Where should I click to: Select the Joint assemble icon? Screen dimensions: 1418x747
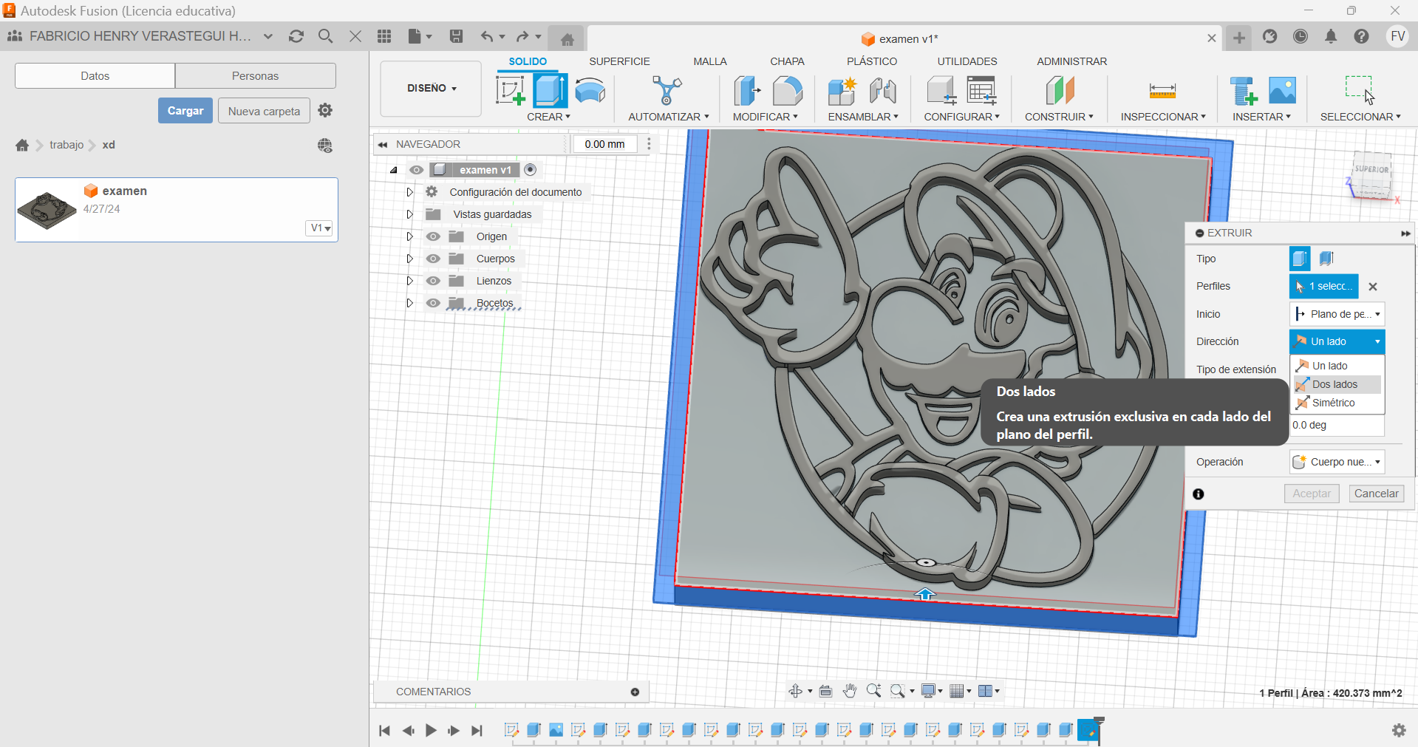(883, 92)
